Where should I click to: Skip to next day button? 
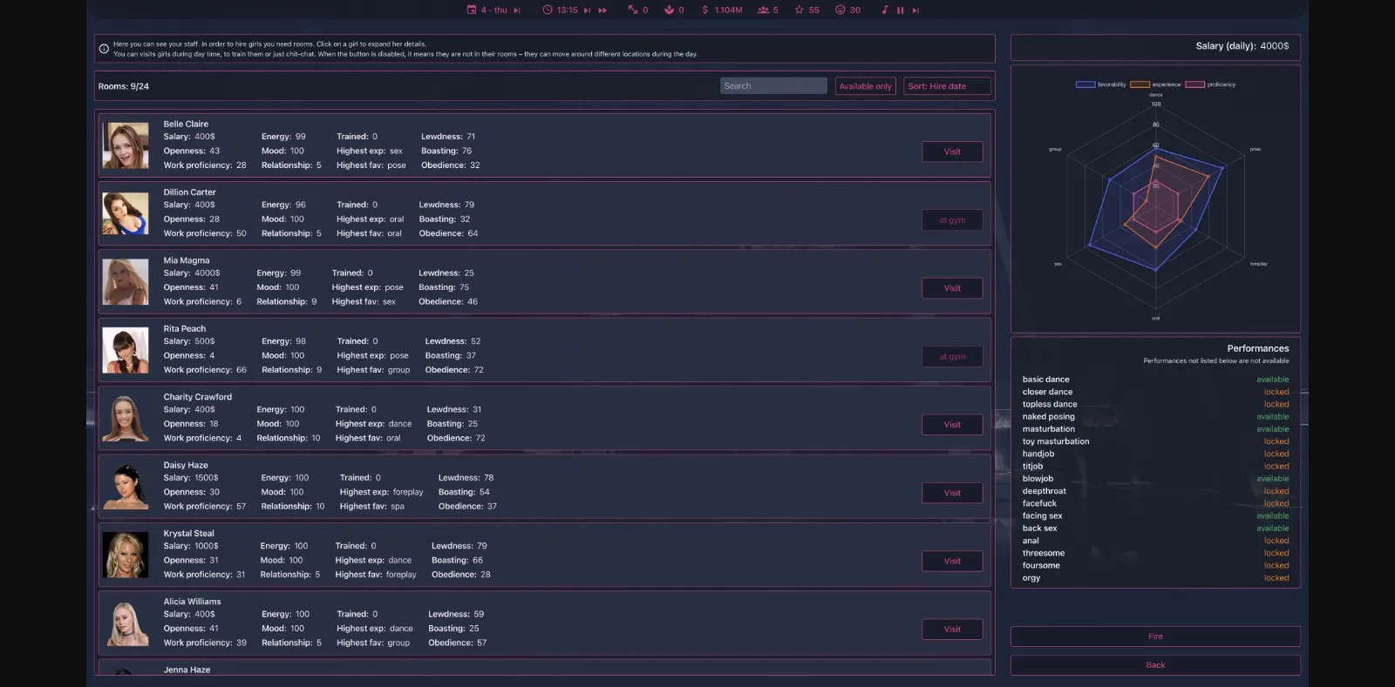pos(517,10)
